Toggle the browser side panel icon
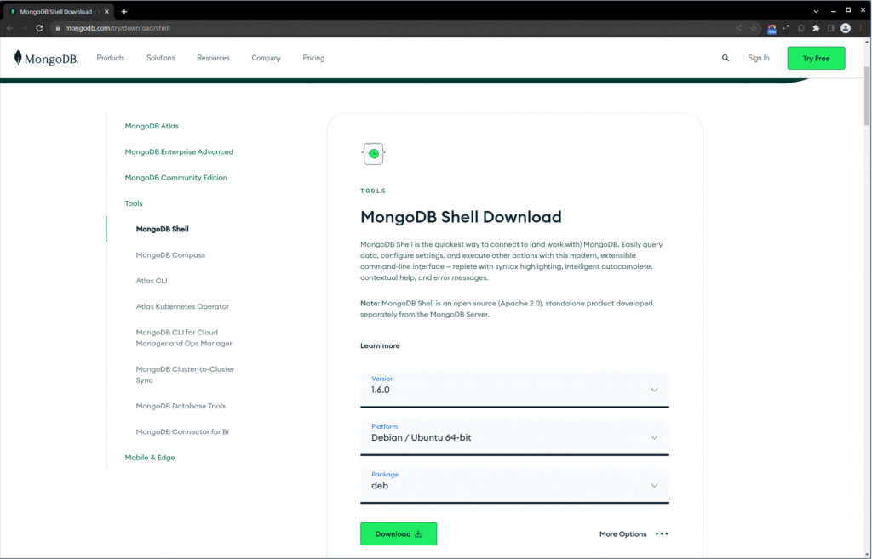872x559 pixels. [830, 28]
